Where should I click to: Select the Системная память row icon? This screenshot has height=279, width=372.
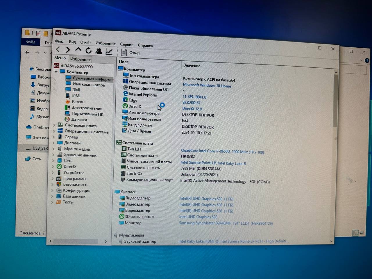(x=123, y=167)
